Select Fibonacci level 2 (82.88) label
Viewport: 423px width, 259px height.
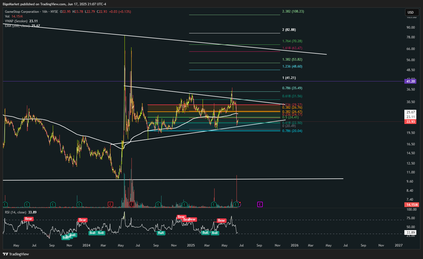[x=289, y=30]
